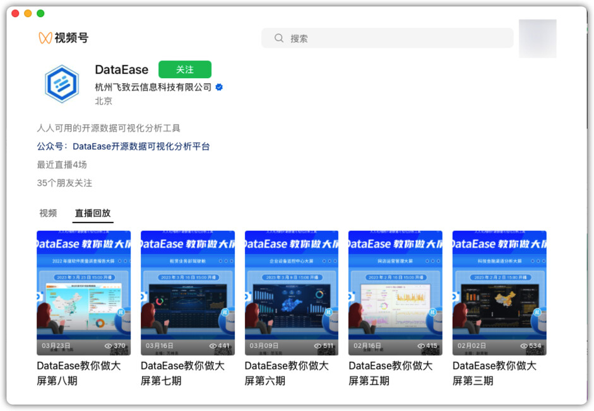Click the orange 视频号 logo icon
Image resolution: width=594 pixels, height=411 pixels.
point(43,38)
